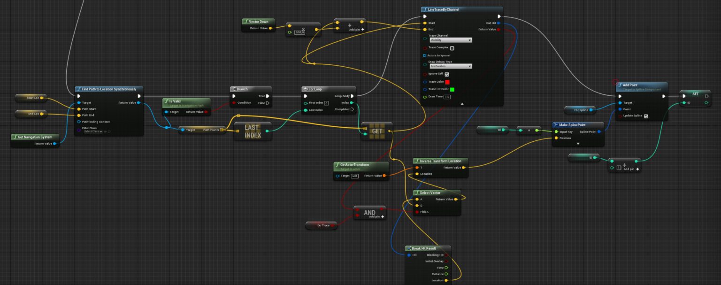This screenshot has height=285, width=721.
Task: Select the AND boolean node
Action: [x=369, y=213]
